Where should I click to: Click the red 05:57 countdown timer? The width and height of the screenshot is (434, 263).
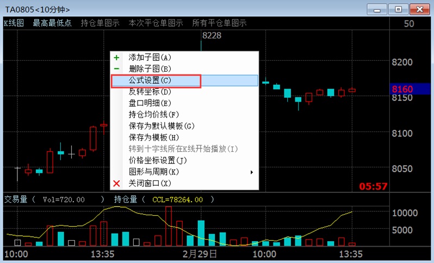pos(373,186)
